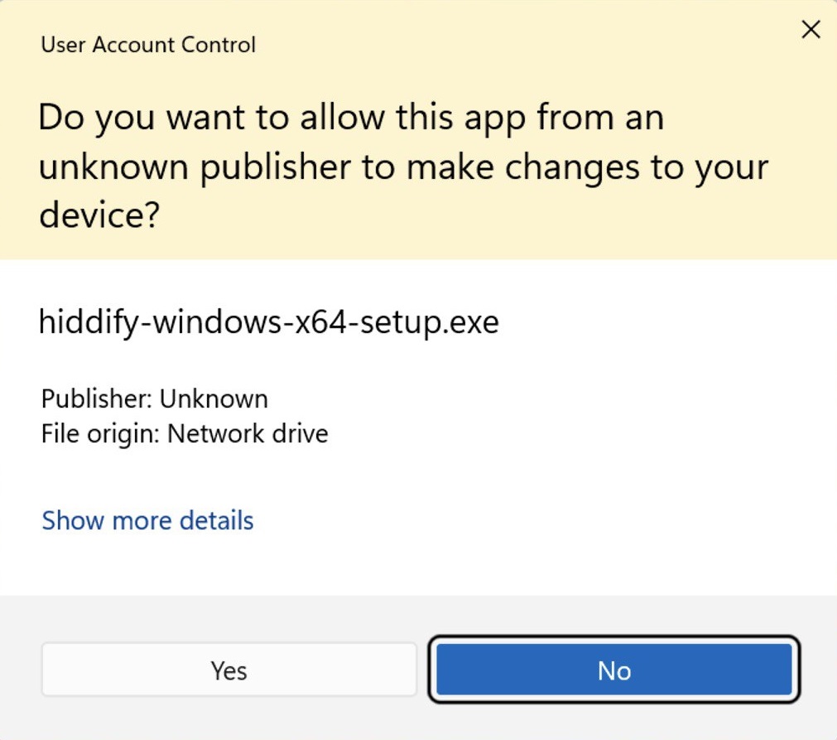Close the User Account Control dialog
837x740 pixels.
(811, 31)
